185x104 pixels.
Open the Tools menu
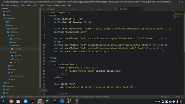(x=41, y=5)
